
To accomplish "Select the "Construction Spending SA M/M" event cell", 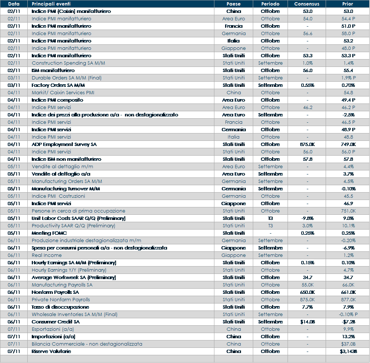I will 68,63.
